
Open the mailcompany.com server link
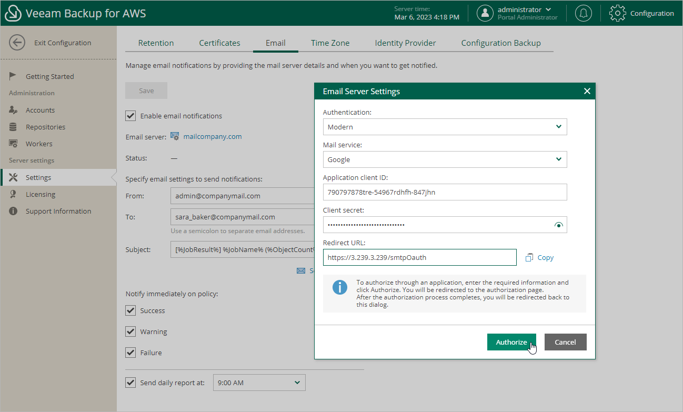[x=213, y=136]
